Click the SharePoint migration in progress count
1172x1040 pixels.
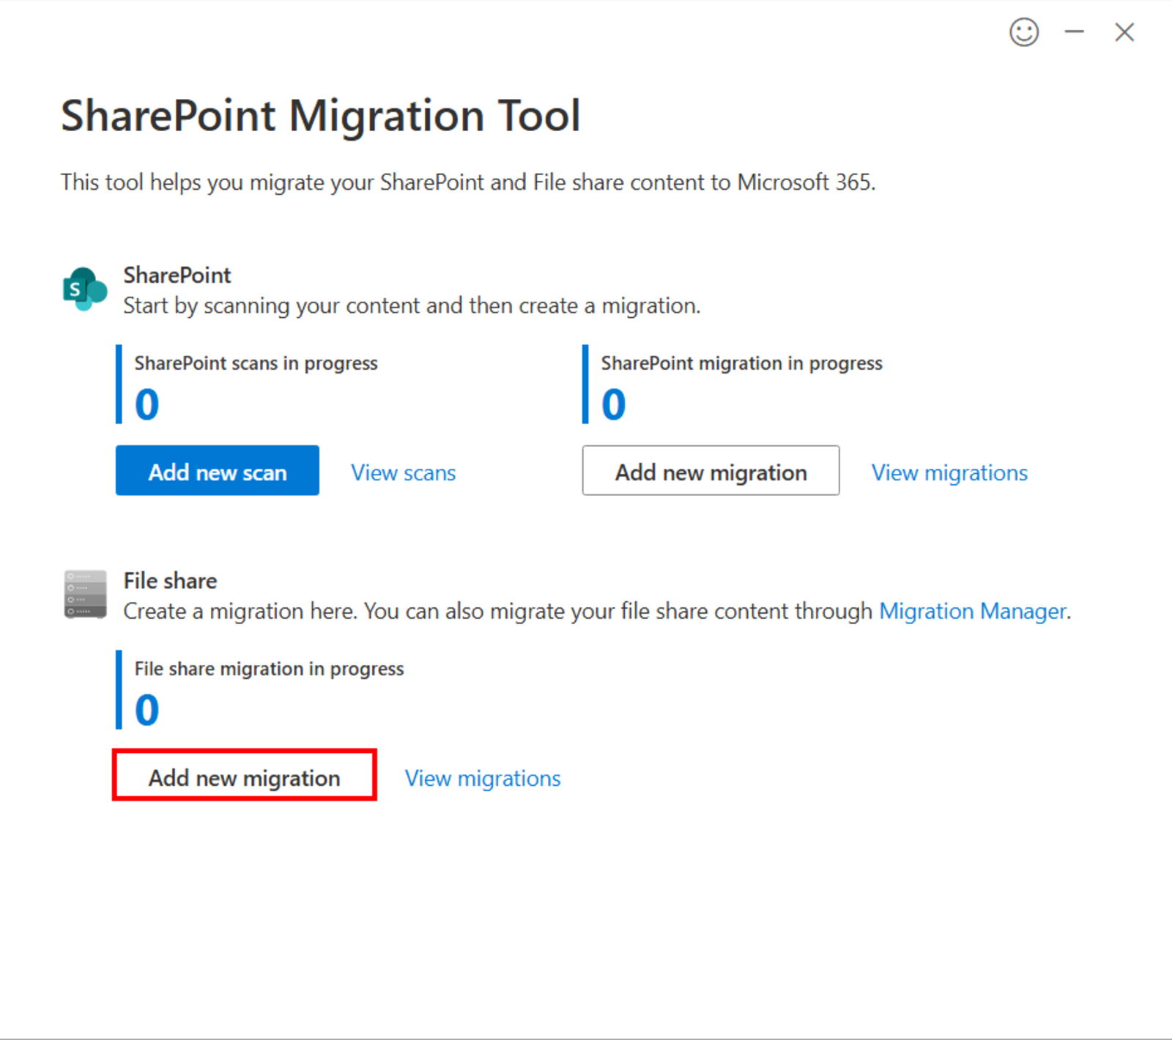coord(612,404)
